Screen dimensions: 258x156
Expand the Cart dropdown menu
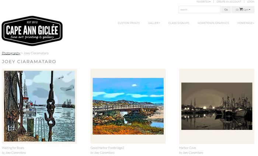pyautogui.click(x=243, y=10)
